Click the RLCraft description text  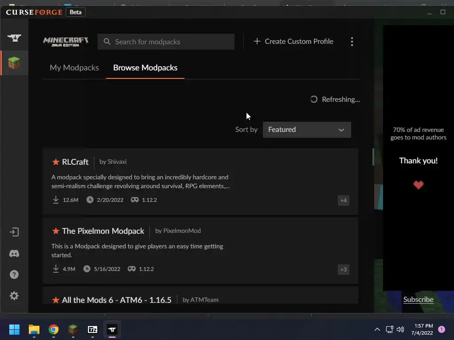tap(141, 182)
